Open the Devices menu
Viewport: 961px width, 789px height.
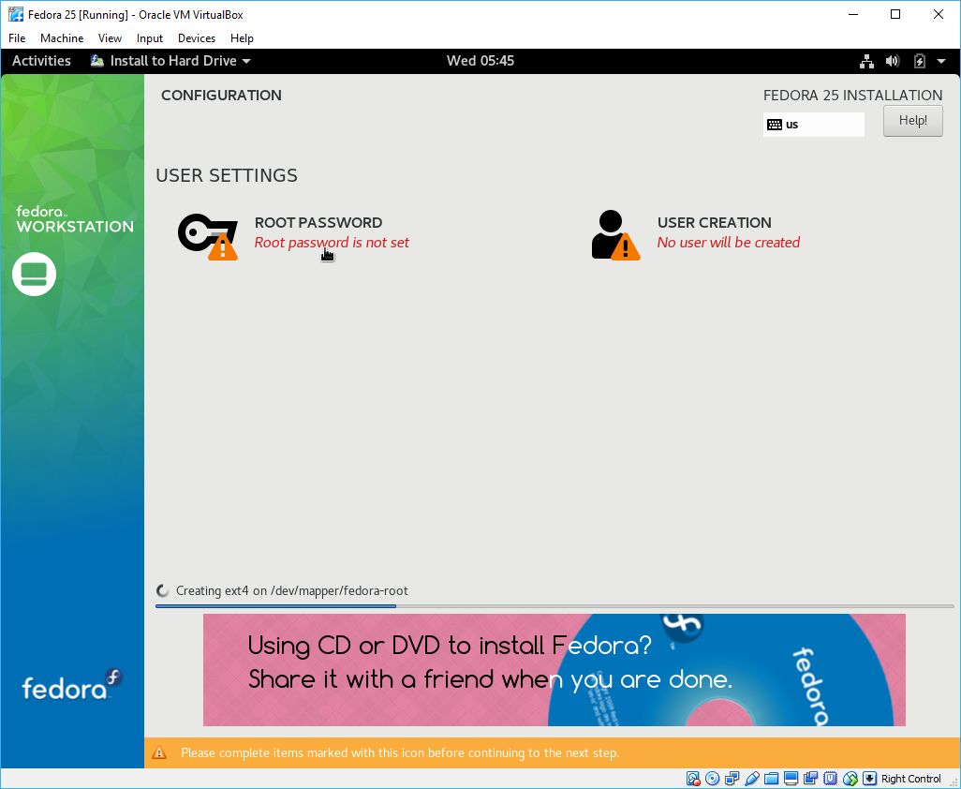coord(197,38)
